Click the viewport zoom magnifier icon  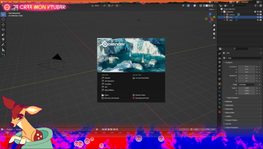214,25
